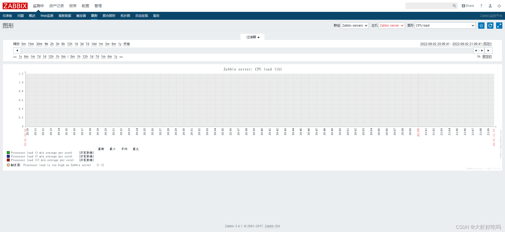Click the power logout icon
505x232 pixels.
[x=499, y=6]
